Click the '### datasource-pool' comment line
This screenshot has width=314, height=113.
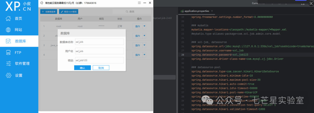pos(206,67)
